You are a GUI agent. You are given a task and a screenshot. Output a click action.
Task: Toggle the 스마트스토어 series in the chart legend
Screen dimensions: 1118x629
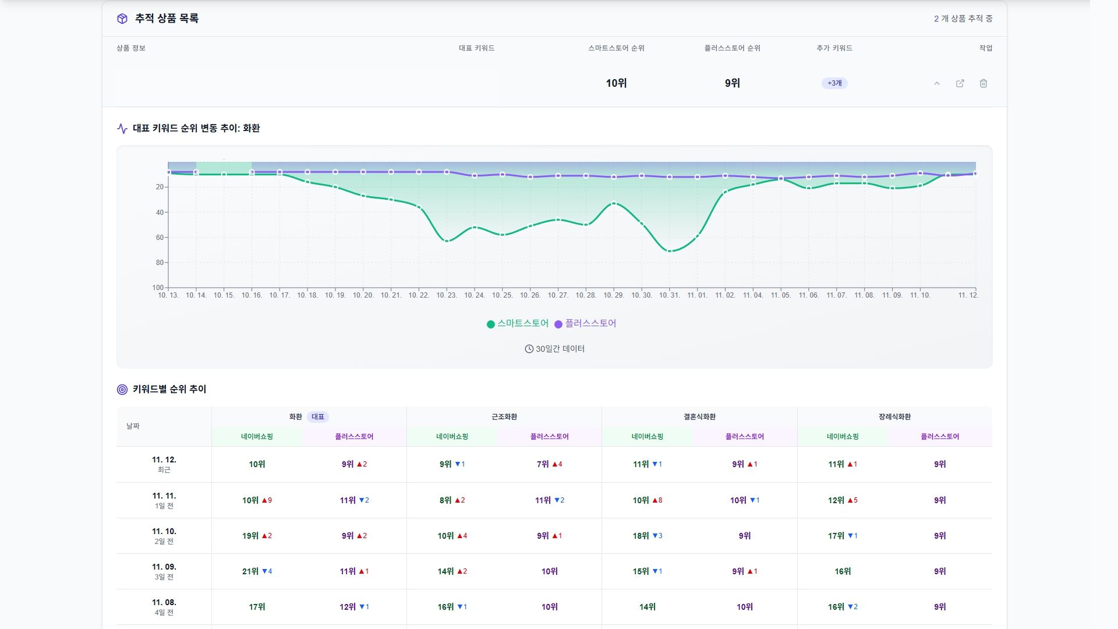point(523,323)
